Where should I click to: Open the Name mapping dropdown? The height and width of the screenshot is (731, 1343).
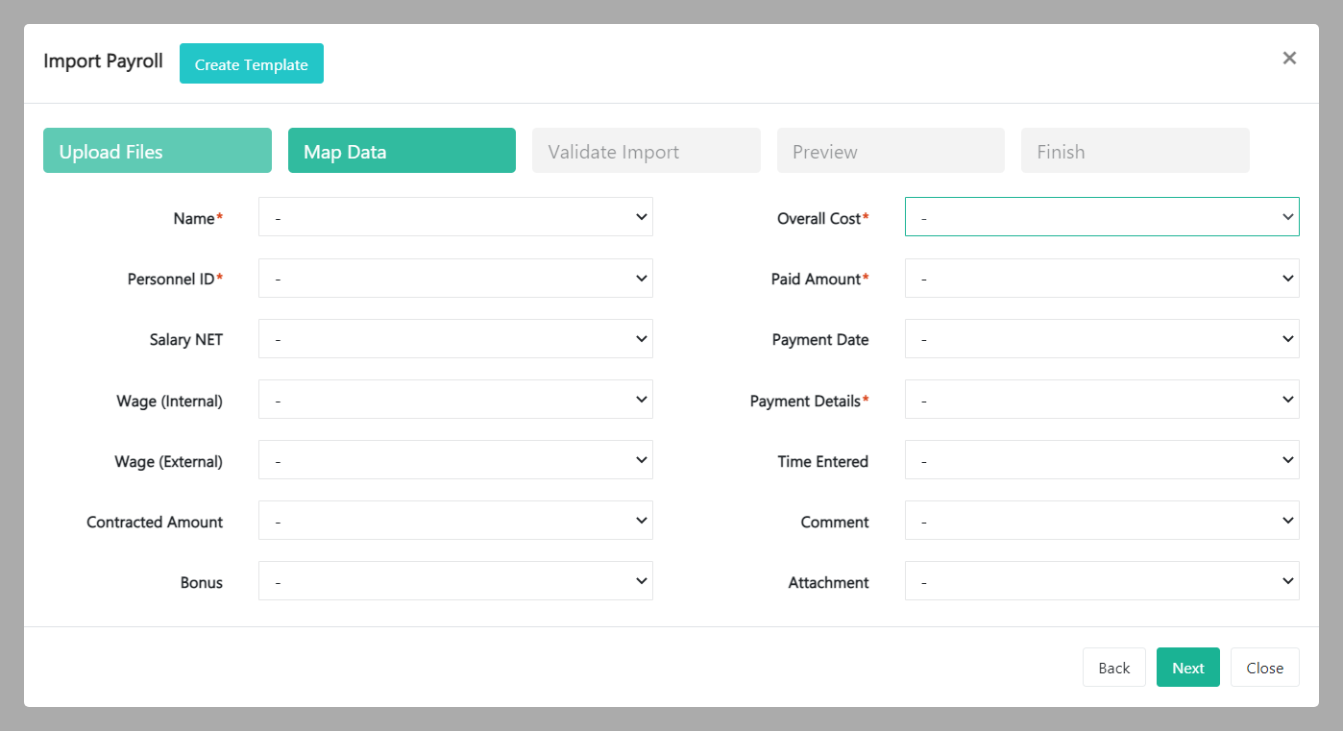[x=455, y=216]
